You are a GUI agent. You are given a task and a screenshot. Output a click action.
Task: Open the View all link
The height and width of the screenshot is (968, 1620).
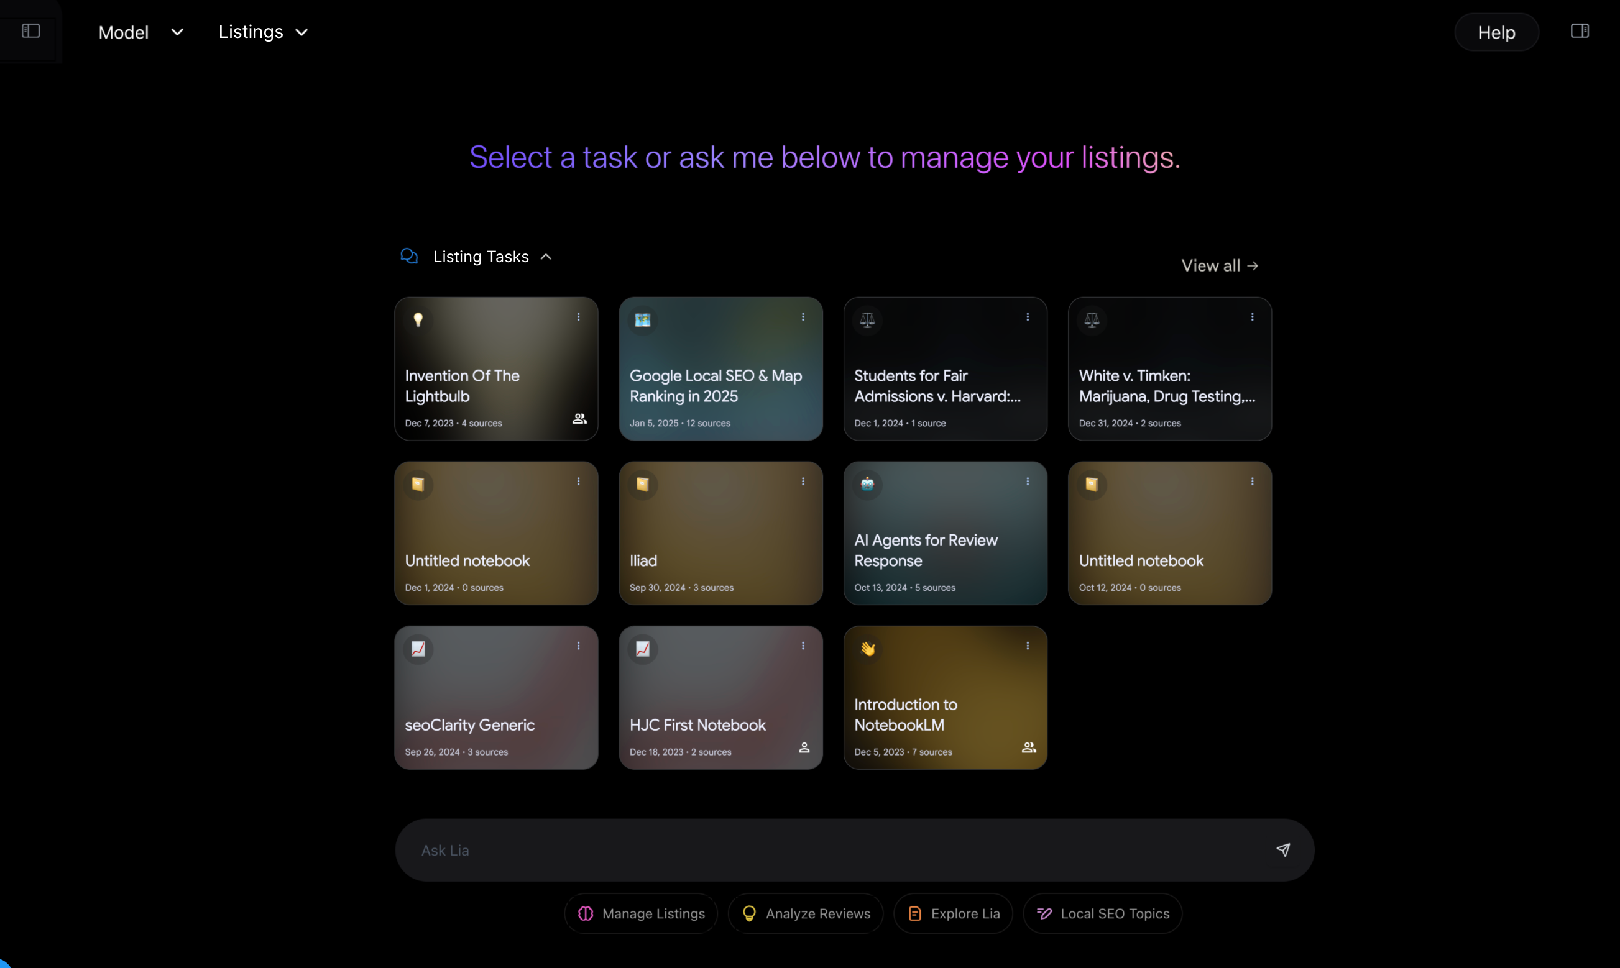[1220, 265]
